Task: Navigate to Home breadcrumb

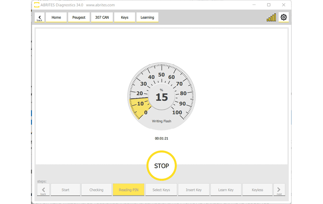Action: 56,17
